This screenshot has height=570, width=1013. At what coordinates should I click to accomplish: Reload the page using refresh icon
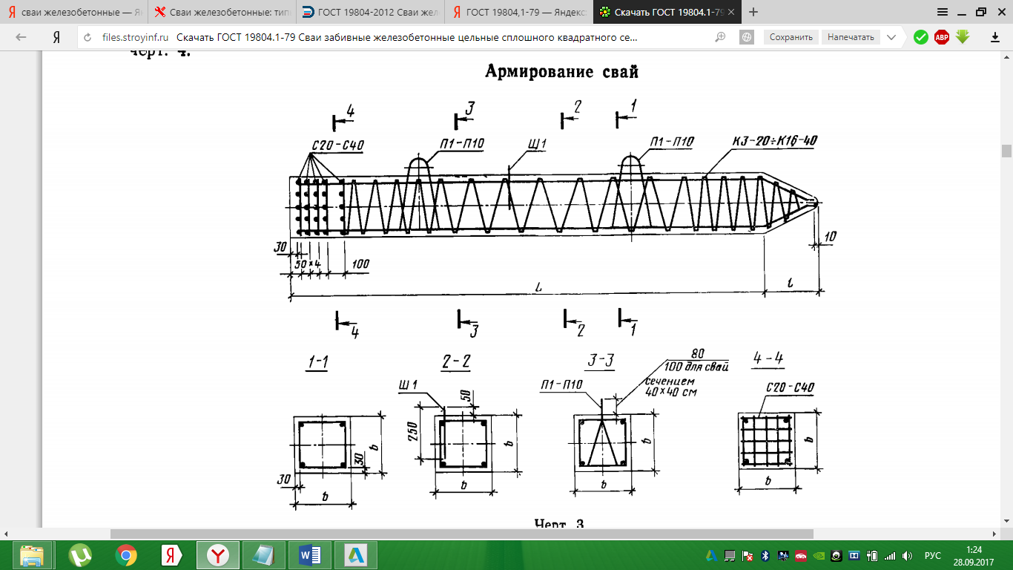pos(88,37)
